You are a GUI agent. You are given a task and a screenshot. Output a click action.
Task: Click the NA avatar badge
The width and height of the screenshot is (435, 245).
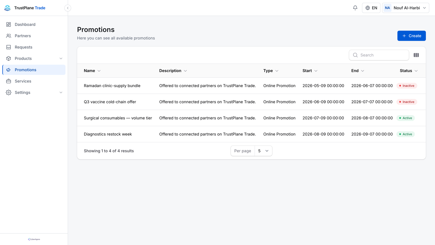387,8
